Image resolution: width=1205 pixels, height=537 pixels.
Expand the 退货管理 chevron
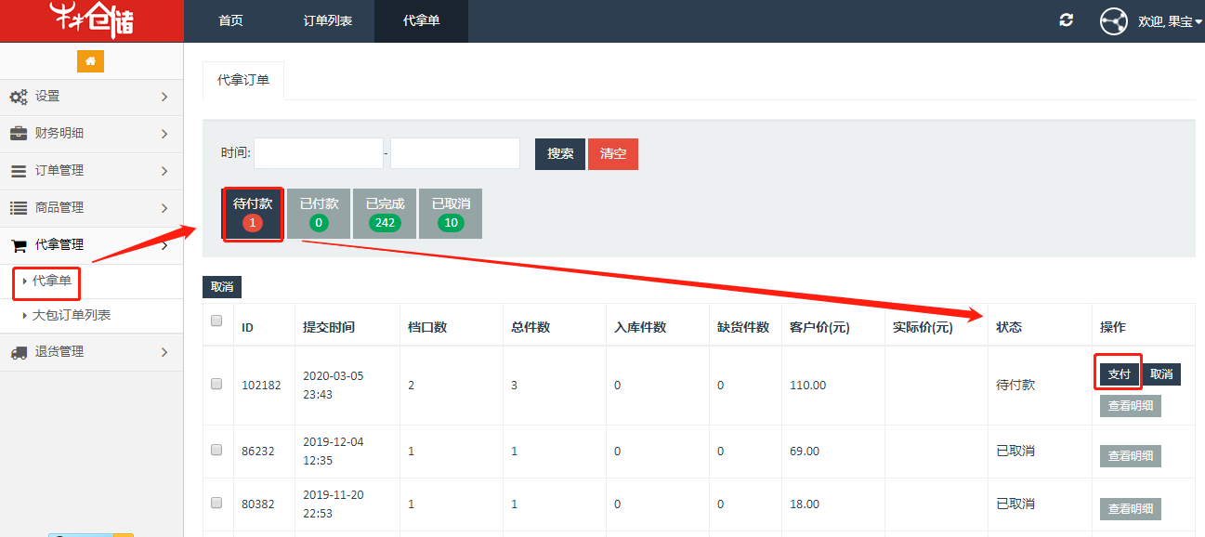pyautogui.click(x=164, y=352)
